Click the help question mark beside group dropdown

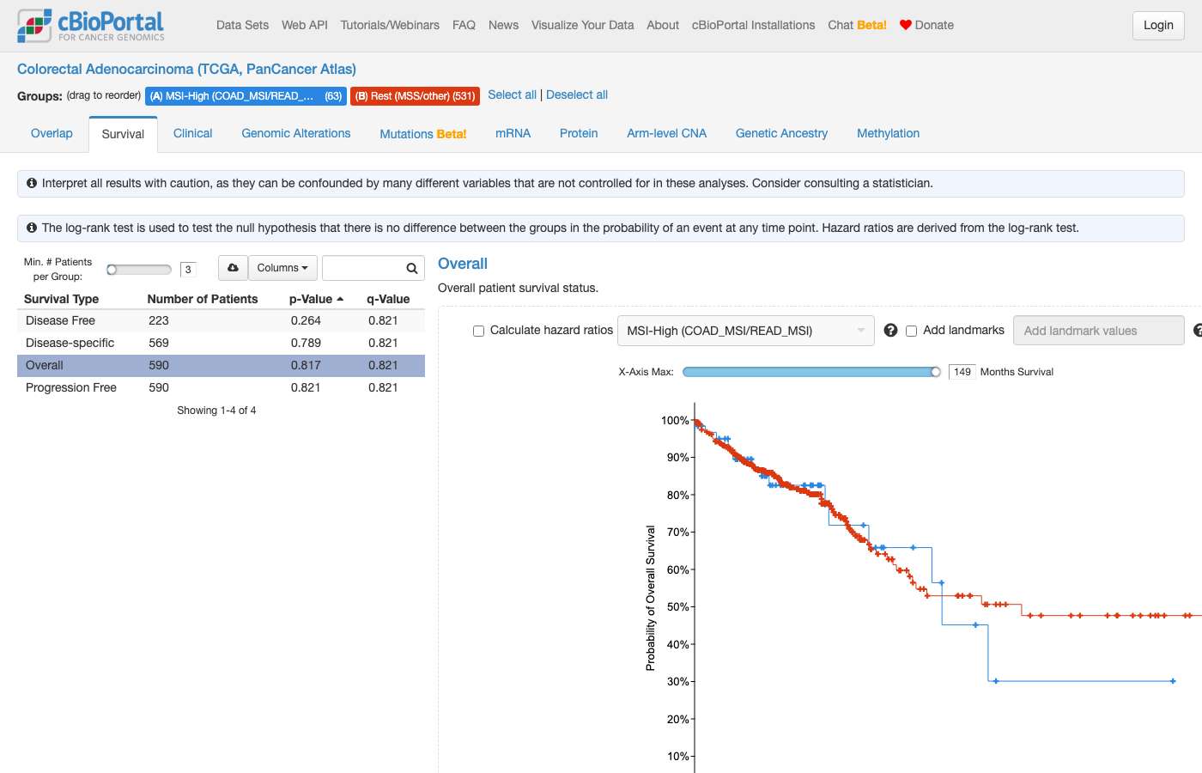pyautogui.click(x=890, y=331)
